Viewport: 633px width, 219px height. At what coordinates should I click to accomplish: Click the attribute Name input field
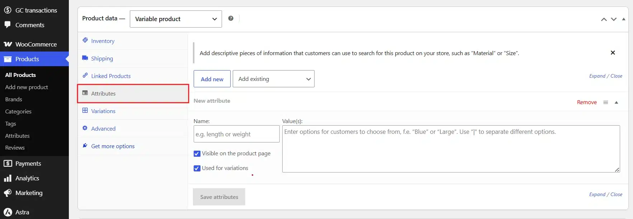237,134
